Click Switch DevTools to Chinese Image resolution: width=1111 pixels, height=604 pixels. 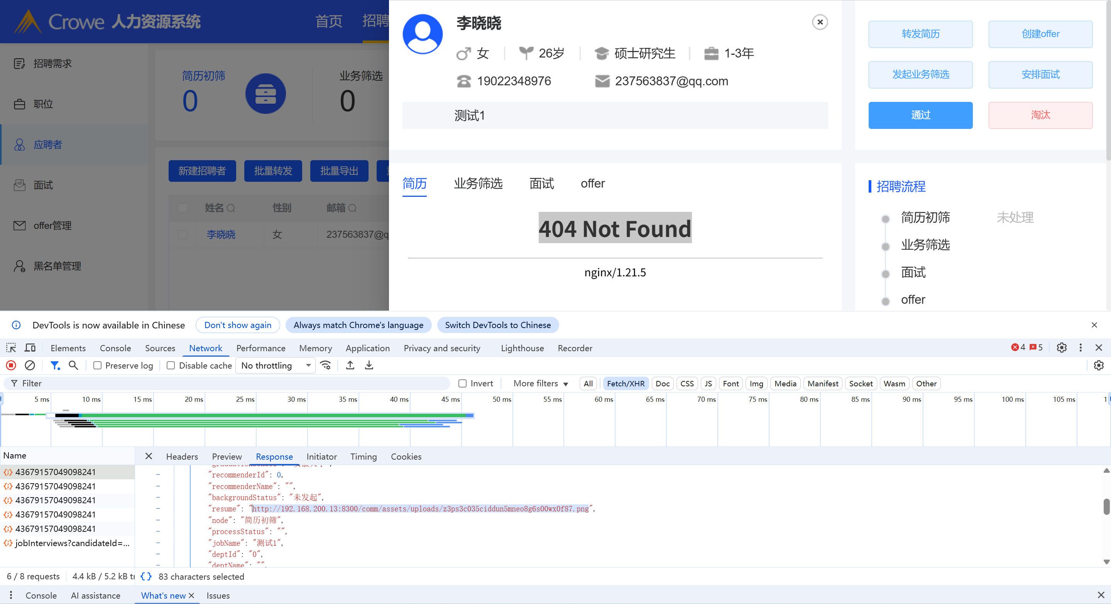point(498,325)
